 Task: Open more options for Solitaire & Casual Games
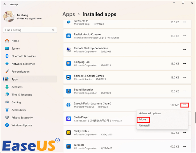[x=185, y=77]
